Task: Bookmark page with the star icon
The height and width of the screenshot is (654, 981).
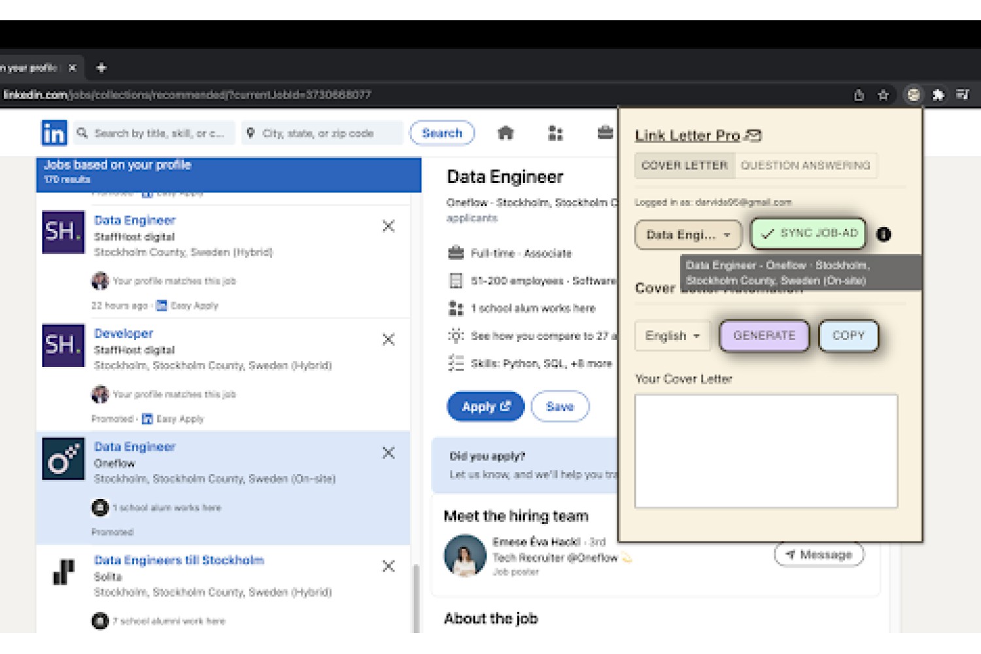Action: click(x=883, y=95)
